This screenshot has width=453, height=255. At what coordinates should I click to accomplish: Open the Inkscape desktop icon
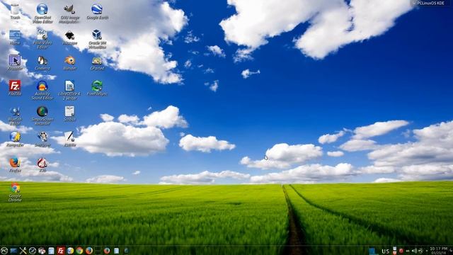[69, 37]
